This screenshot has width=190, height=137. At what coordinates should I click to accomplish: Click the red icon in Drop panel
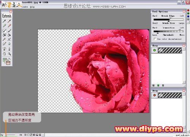point(154,95)
